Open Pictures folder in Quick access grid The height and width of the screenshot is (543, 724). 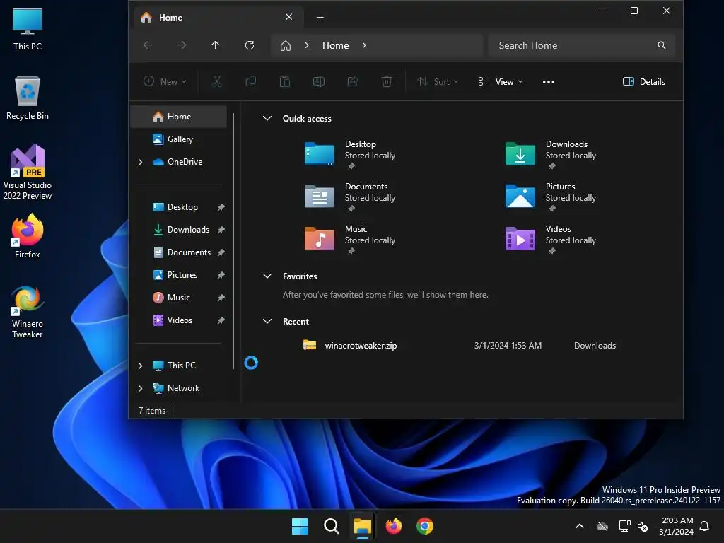pos(551,197)
